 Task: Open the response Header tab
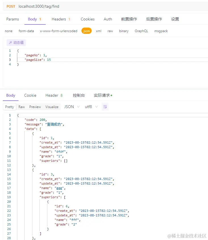(x=54, y=95)
